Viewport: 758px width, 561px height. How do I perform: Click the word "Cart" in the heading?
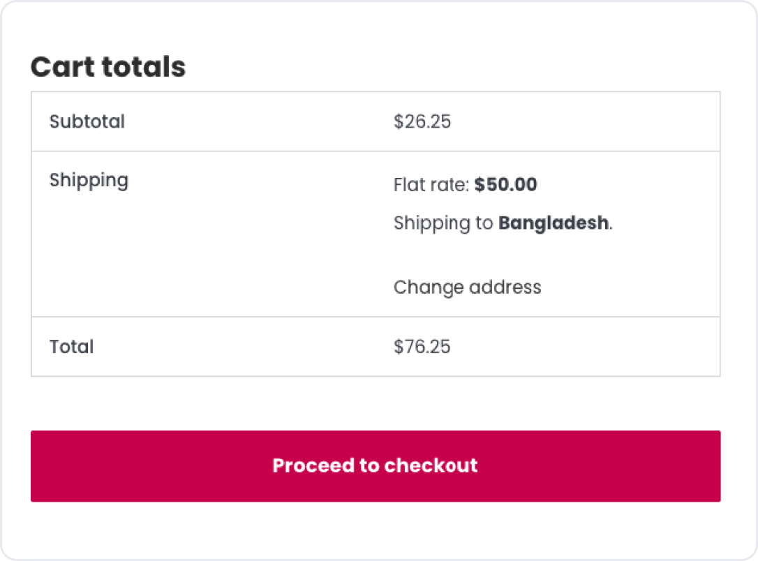tap(62, 67)
